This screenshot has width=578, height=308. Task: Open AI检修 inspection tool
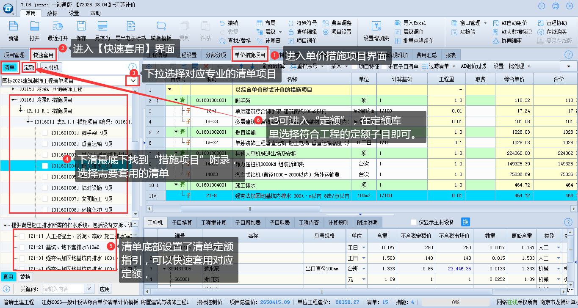point(463,32)
